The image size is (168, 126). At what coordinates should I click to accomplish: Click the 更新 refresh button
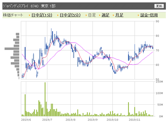click(x=159, y=6)
